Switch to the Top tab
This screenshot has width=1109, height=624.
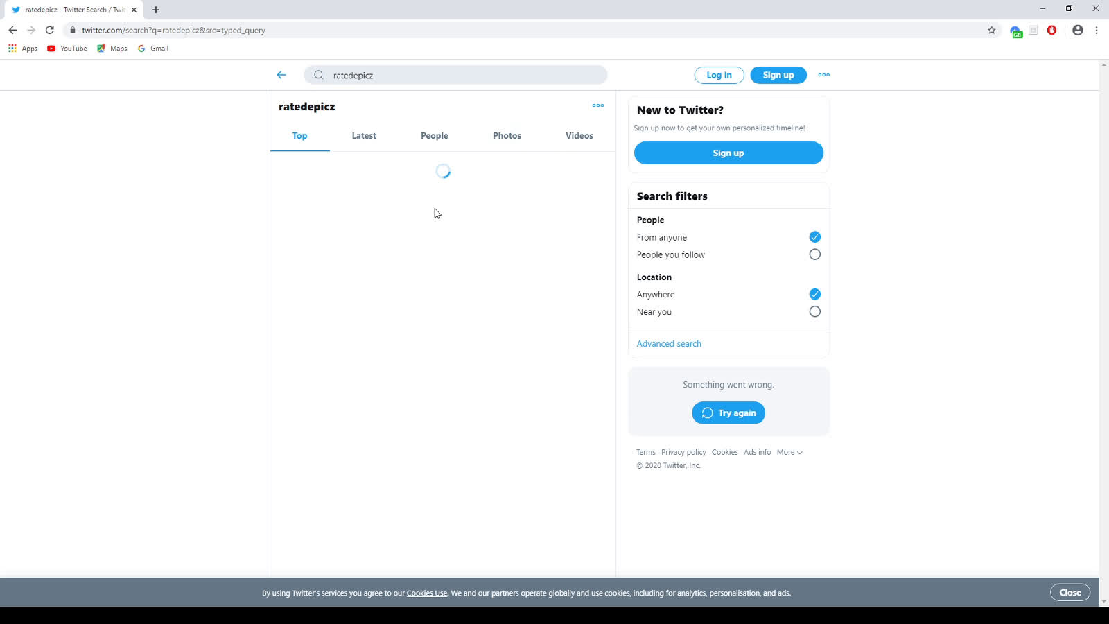tap(299, 136)
